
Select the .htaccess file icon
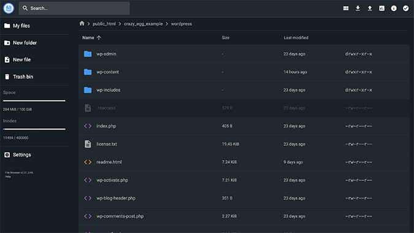point(88,108)
